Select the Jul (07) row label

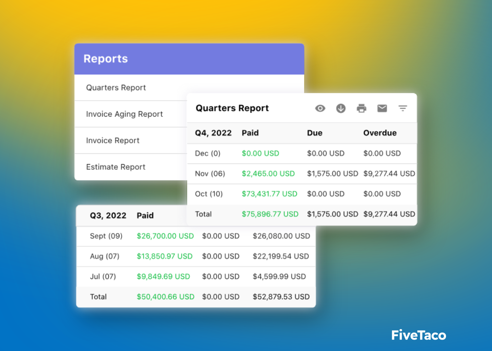103,277
